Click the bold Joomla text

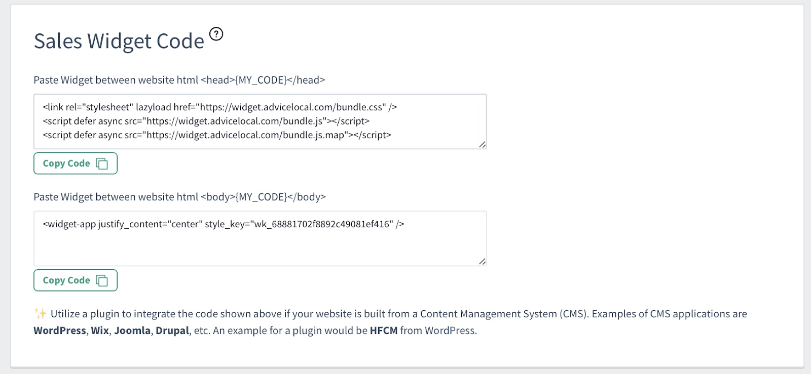pos(132,330)
